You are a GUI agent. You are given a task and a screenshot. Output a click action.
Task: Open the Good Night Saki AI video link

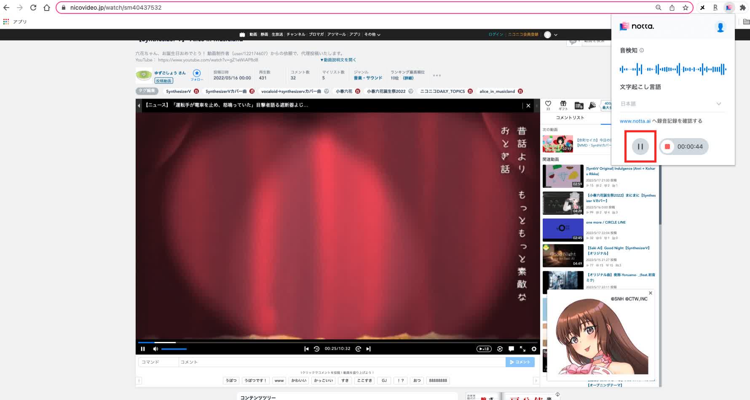(618, 251)
